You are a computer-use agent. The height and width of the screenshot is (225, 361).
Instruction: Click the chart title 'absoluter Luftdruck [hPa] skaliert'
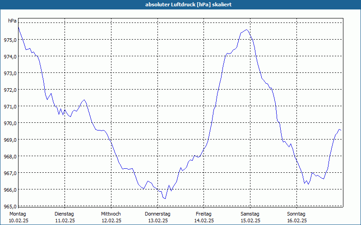coord(188,4)
